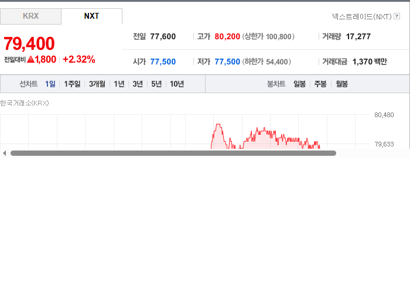Click the percent change +2.32%
Viewport: 410px width, 287px height.
(79, 59)
